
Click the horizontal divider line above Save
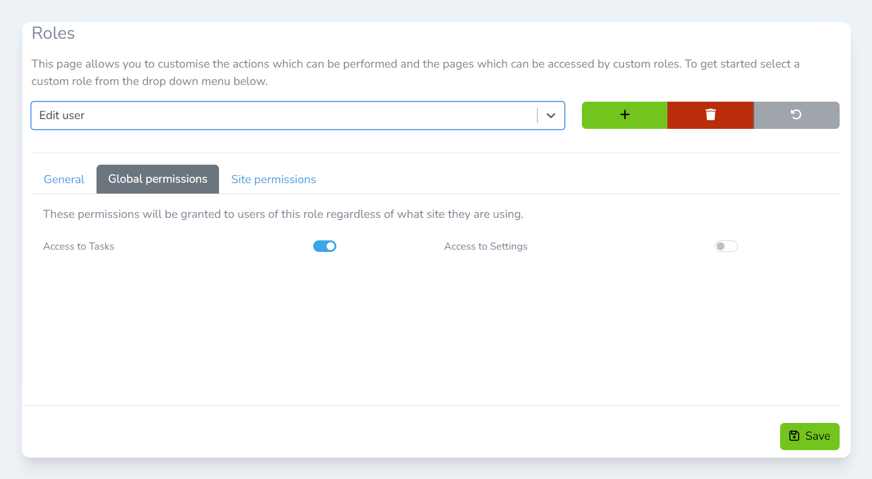point(431,405)
